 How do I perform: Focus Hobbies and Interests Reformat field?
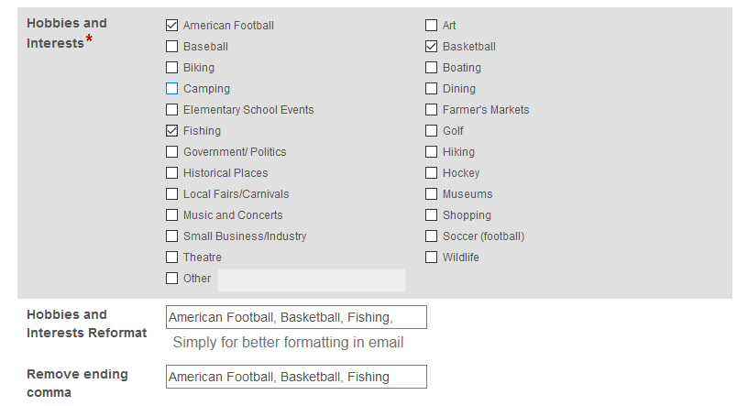[296, 317]
